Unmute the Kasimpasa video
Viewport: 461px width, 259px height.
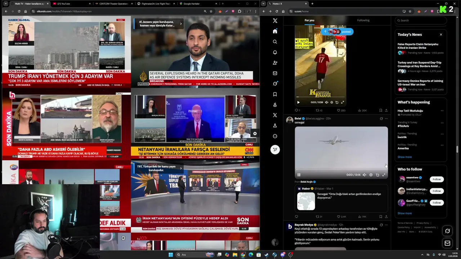pyautogui.click(x=326, y=102)
